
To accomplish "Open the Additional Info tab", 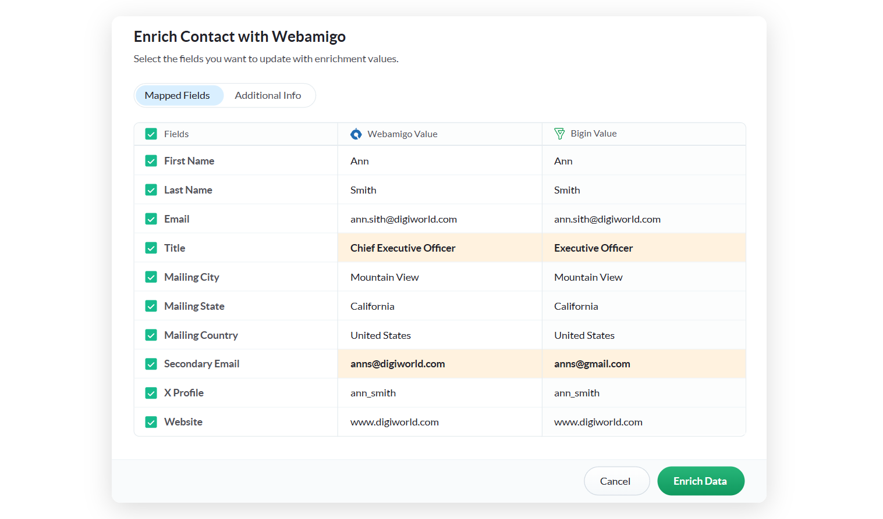I will click(268, 95).
